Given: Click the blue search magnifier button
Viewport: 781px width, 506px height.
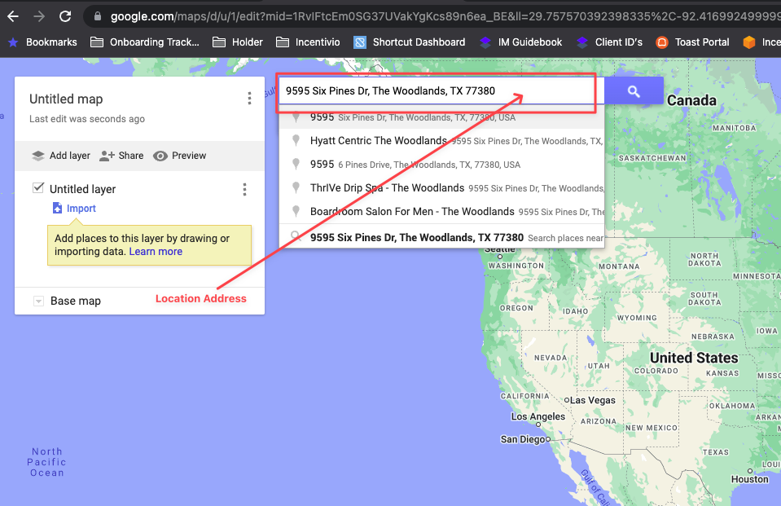Looking at the screenshot, I should coord(634,91).
